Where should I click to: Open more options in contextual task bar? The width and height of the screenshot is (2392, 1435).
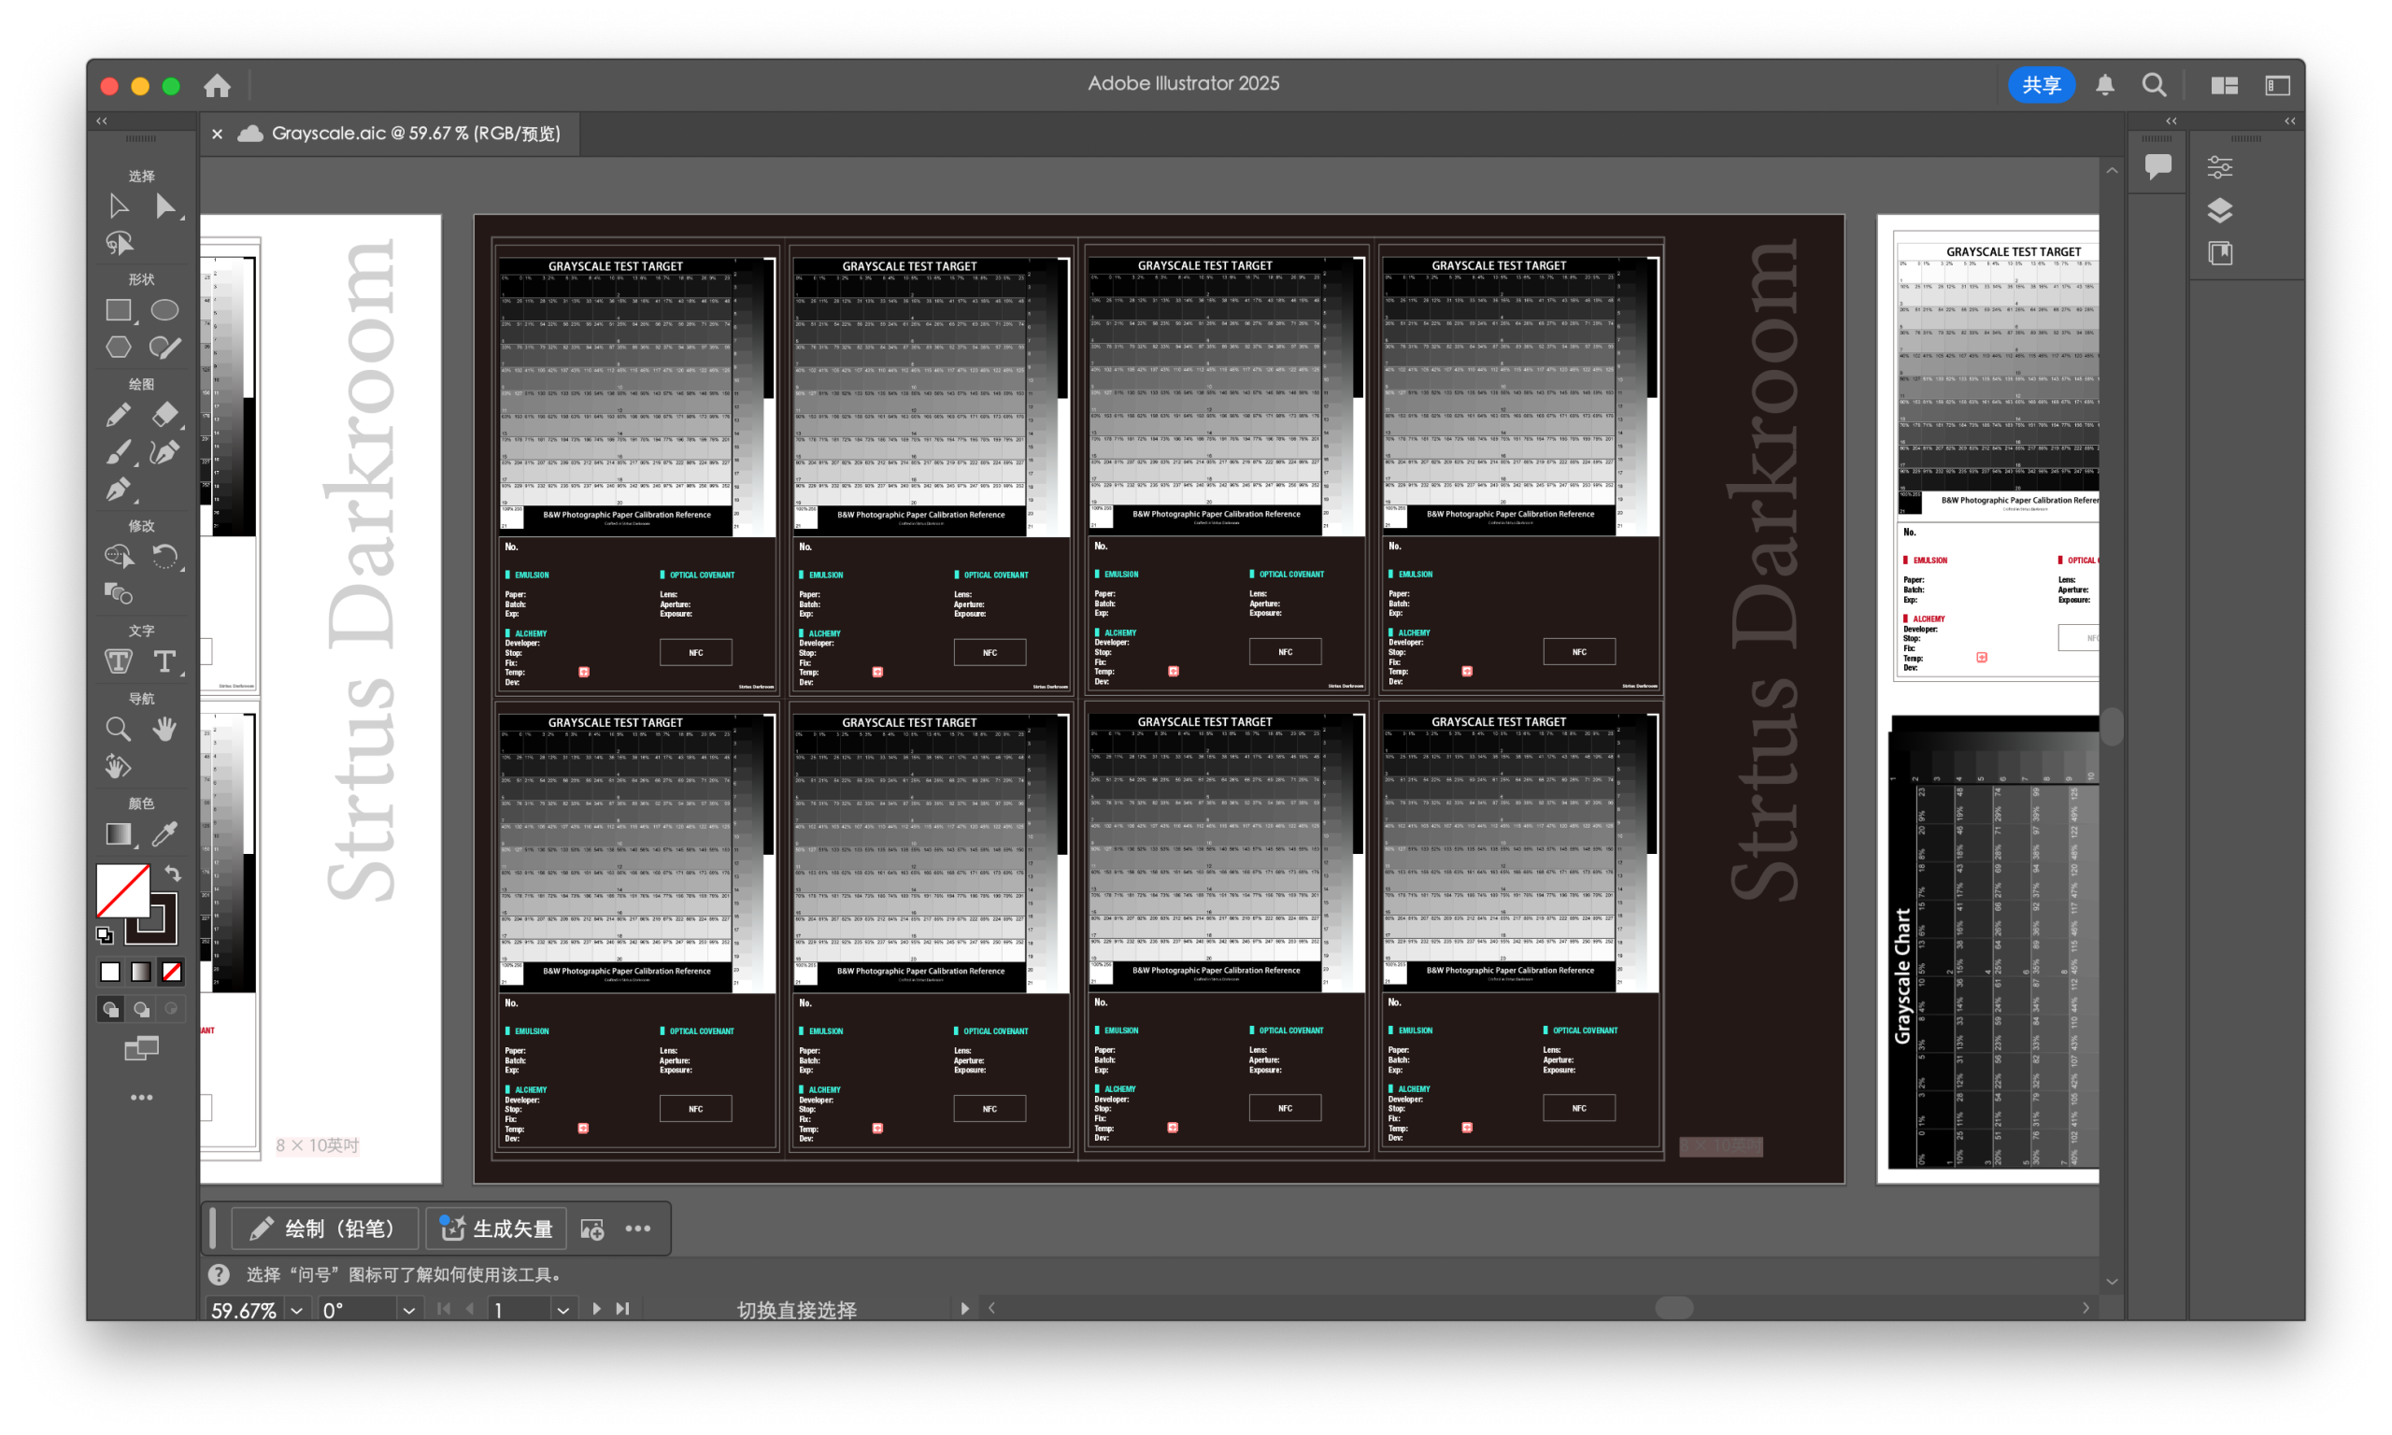coord(638,1229)
